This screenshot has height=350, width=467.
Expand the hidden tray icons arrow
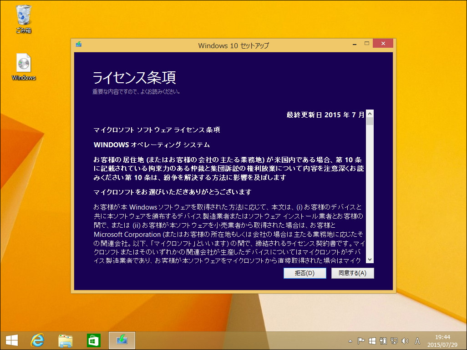click(x=350, y=340)
